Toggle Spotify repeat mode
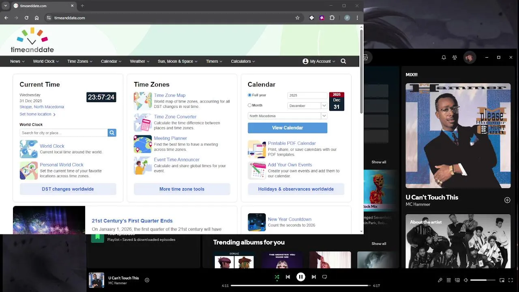 (324, 277)
